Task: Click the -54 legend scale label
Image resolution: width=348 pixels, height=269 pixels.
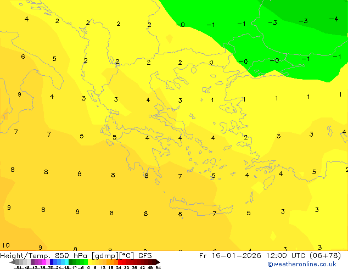Action: pos(18,267)
